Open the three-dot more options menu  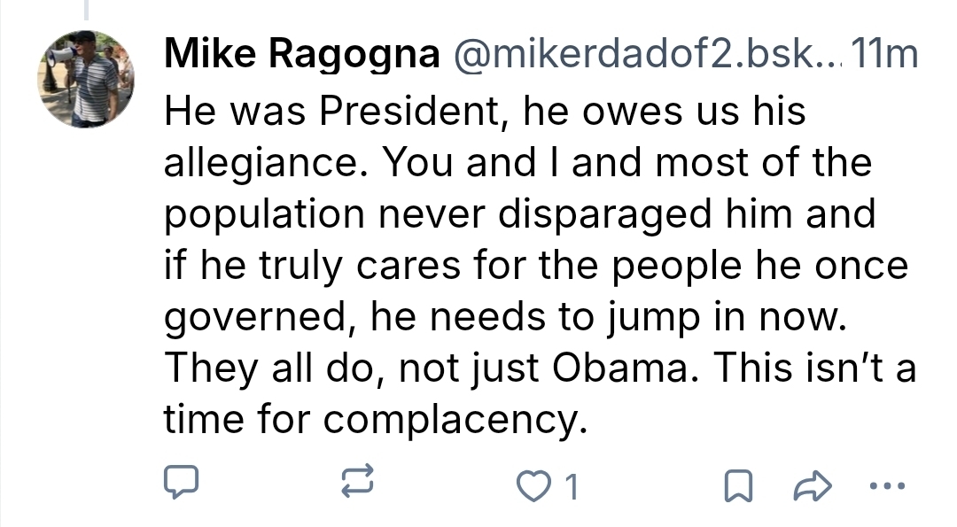click(887, 484)
